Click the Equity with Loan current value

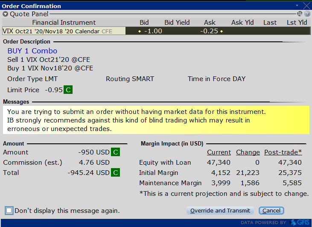click(x=219, y=163)
